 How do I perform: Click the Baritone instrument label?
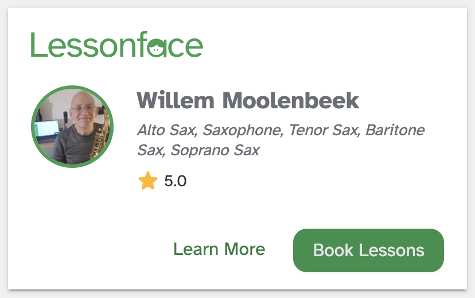coord(395,130)
